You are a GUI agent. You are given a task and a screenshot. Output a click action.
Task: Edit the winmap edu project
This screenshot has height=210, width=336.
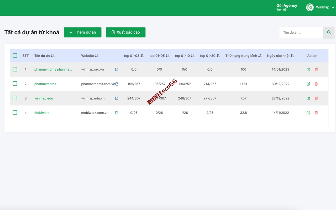(x=308, y=98)
